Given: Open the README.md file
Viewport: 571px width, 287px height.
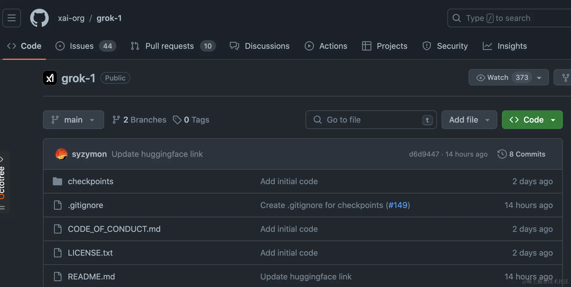Looking at the screenshot, I should click(x=91, y=277).
